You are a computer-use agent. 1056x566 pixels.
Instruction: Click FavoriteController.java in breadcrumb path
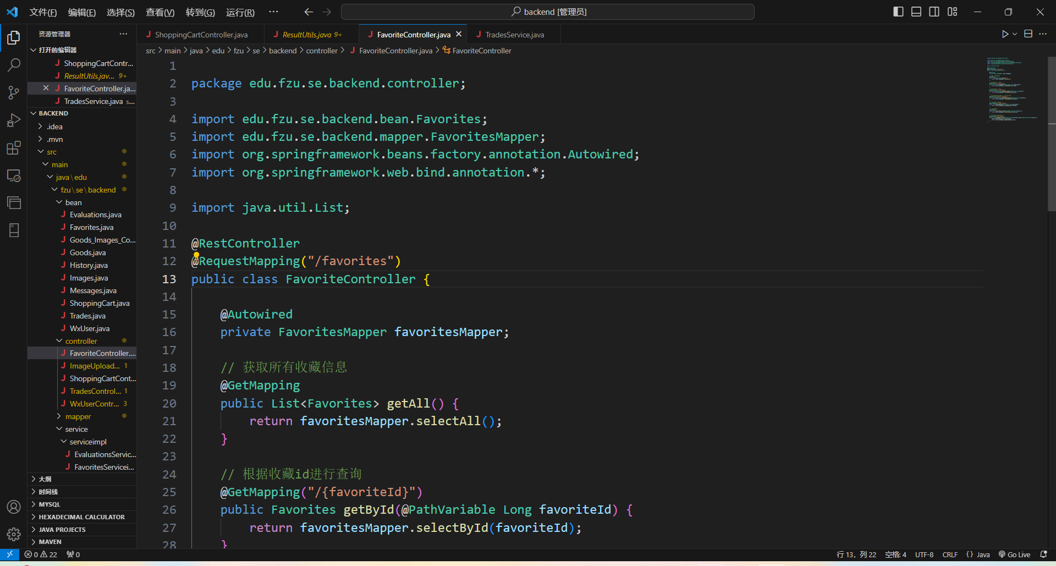395,51
